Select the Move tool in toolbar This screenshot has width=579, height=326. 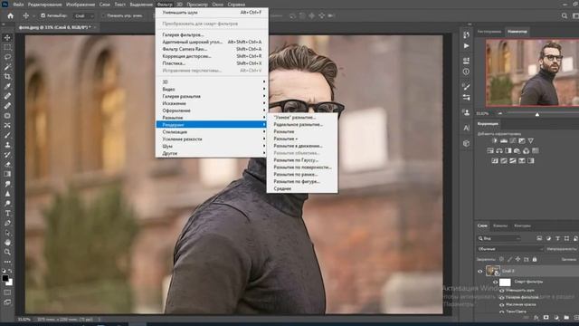click(x=7, y=38)
